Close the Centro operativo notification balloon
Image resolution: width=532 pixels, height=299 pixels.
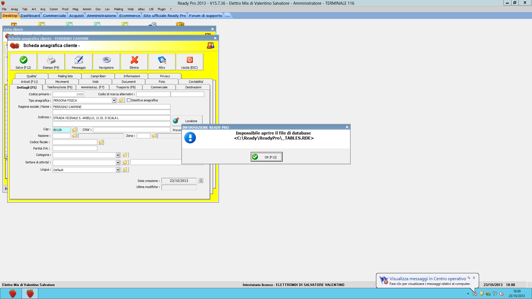click(x=474, y=278)
